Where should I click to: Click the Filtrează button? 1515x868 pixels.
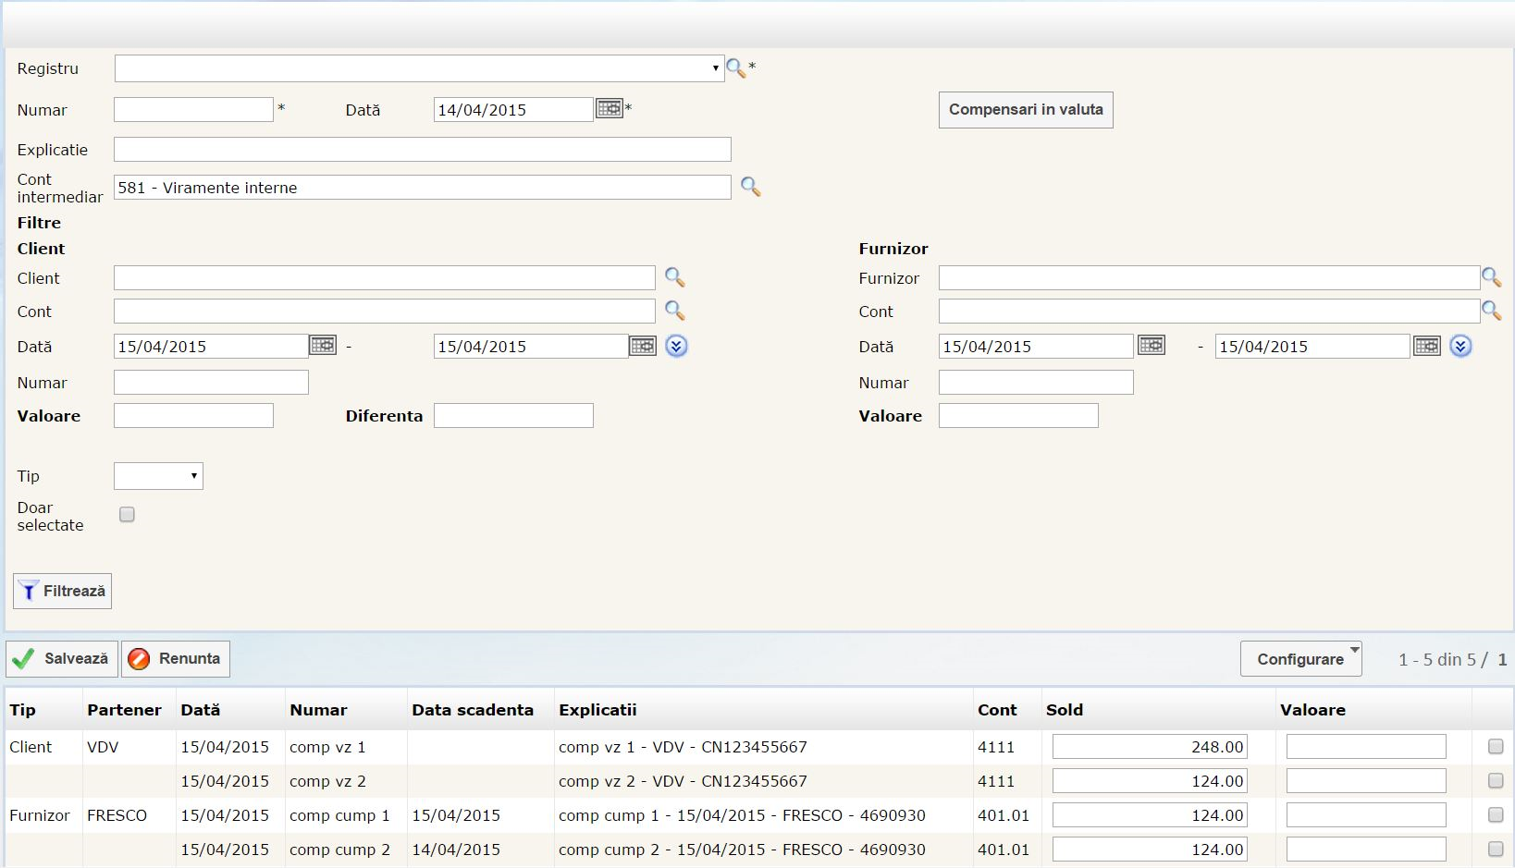point(63,592)
